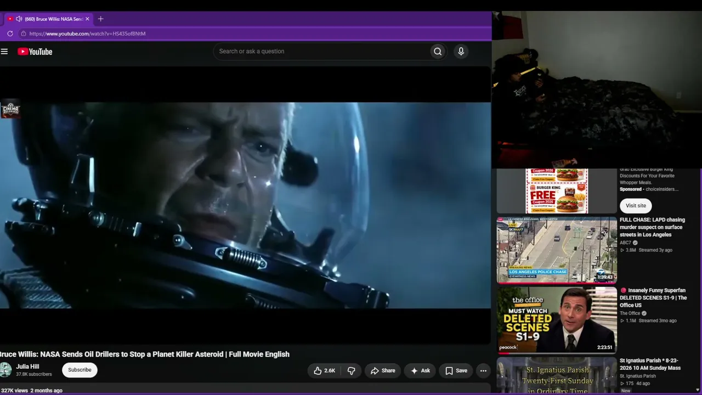702x395 pixels.
Task: Reload the page with the browser refresh icon
Action: [x=10, y=33]
